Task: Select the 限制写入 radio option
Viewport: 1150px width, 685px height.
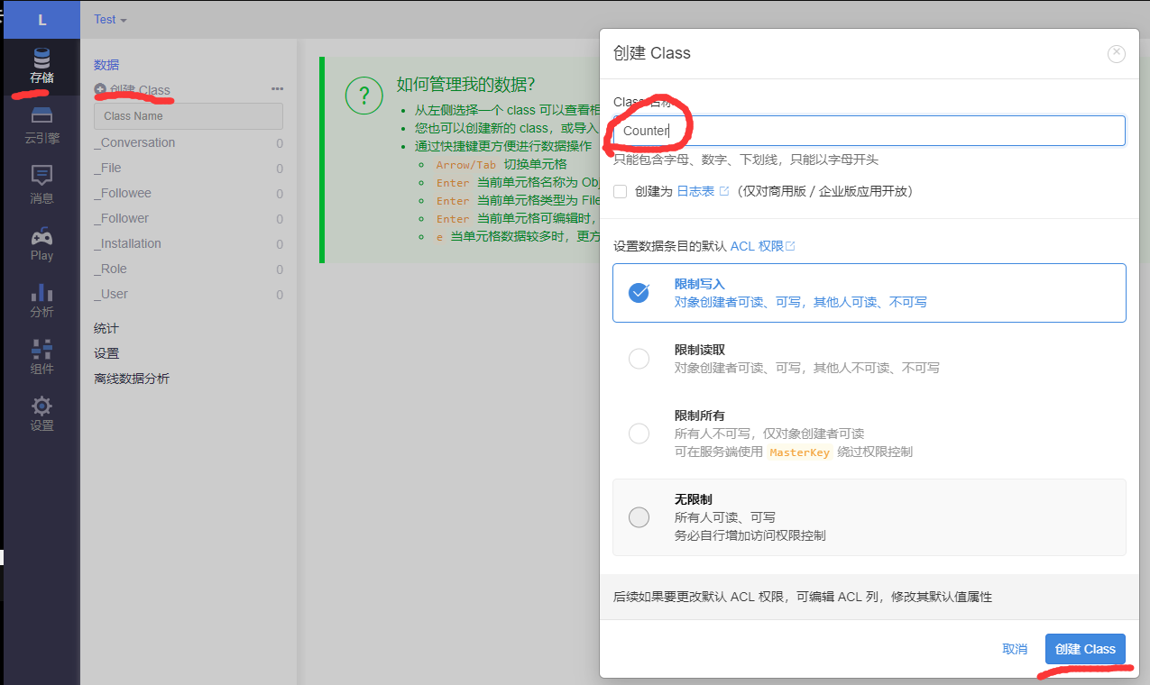Action: [x=639, y=293]
